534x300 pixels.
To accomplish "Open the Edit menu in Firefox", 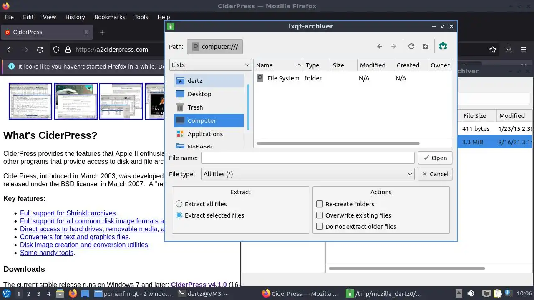I will 28,17.
